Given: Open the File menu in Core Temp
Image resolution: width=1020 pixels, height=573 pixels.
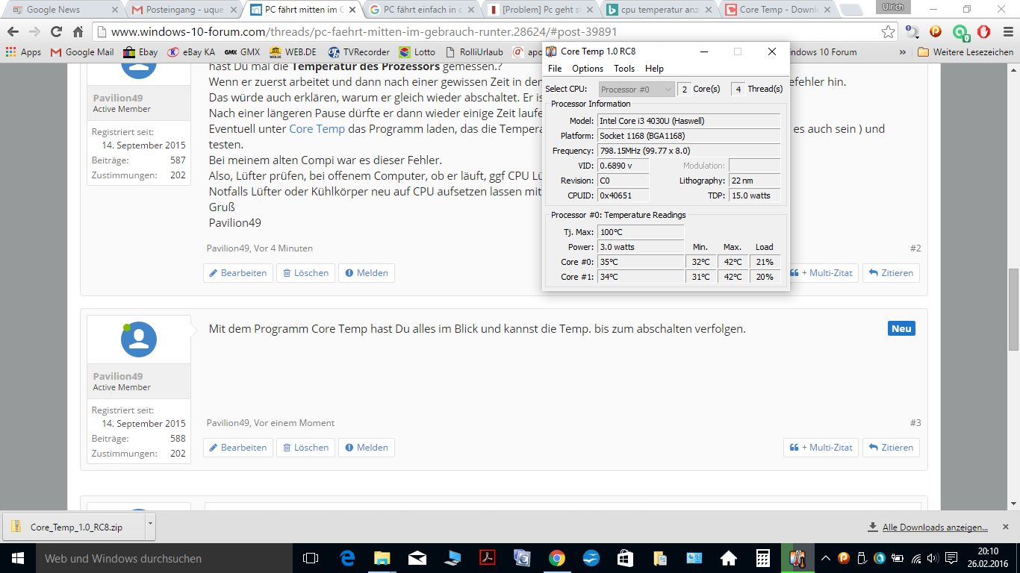Looking at the screenshot, I should point(555,69).
